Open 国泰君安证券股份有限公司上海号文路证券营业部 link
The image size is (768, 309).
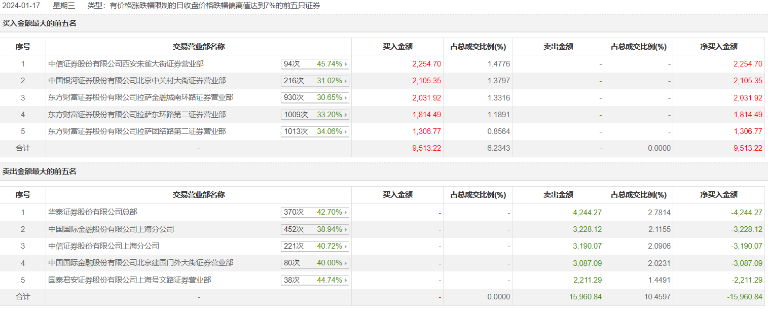(x=130, y=280)
